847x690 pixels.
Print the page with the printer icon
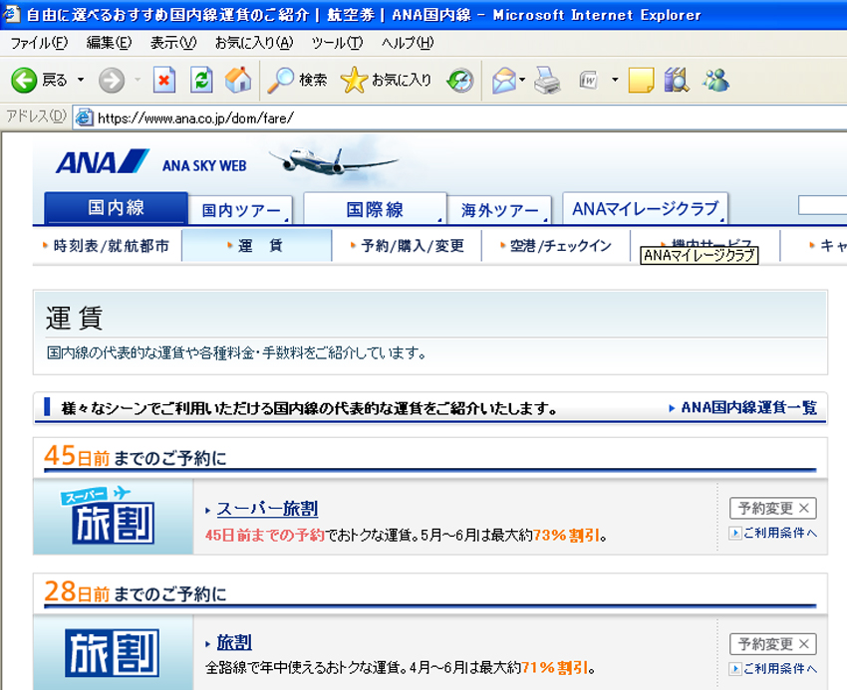tap(547, 80)
